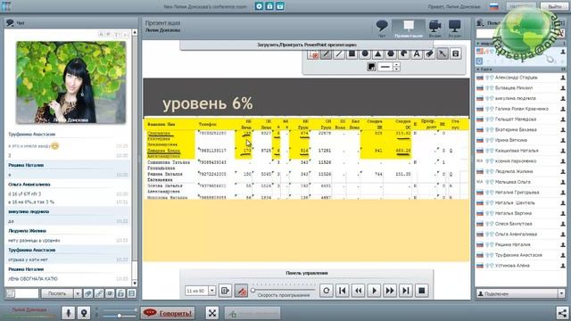Adjust the lower volume slider
The image size is (571, 321).
119,316
